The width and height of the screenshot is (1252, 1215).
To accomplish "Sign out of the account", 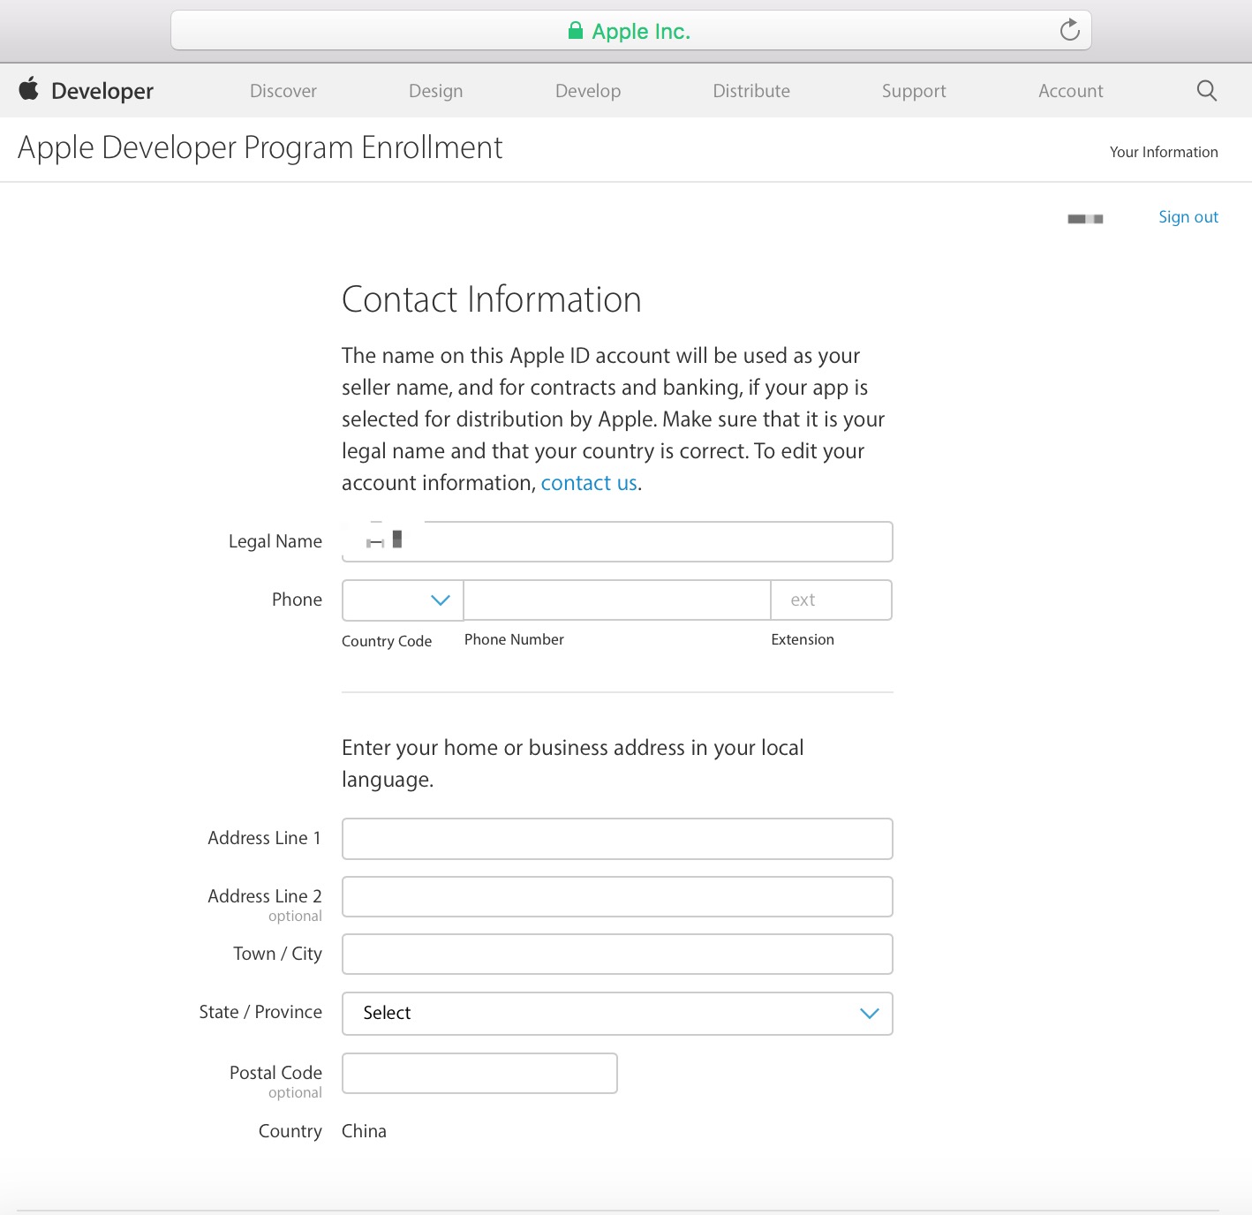I will (1188, 217).
